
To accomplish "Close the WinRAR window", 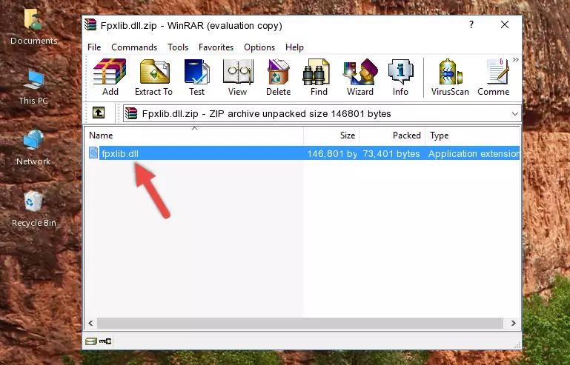I will pyautogui.click(x=505, y=24).
